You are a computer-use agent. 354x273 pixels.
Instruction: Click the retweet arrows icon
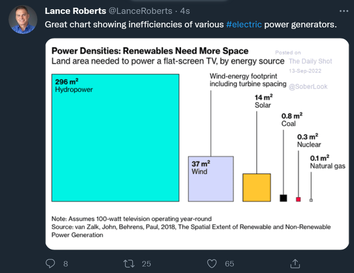[x=128, y=263]
